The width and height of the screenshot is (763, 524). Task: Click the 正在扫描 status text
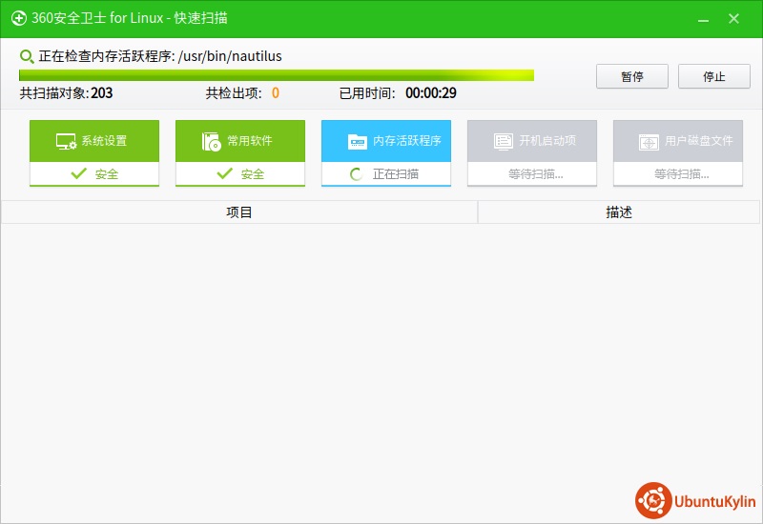coord(396,174)
